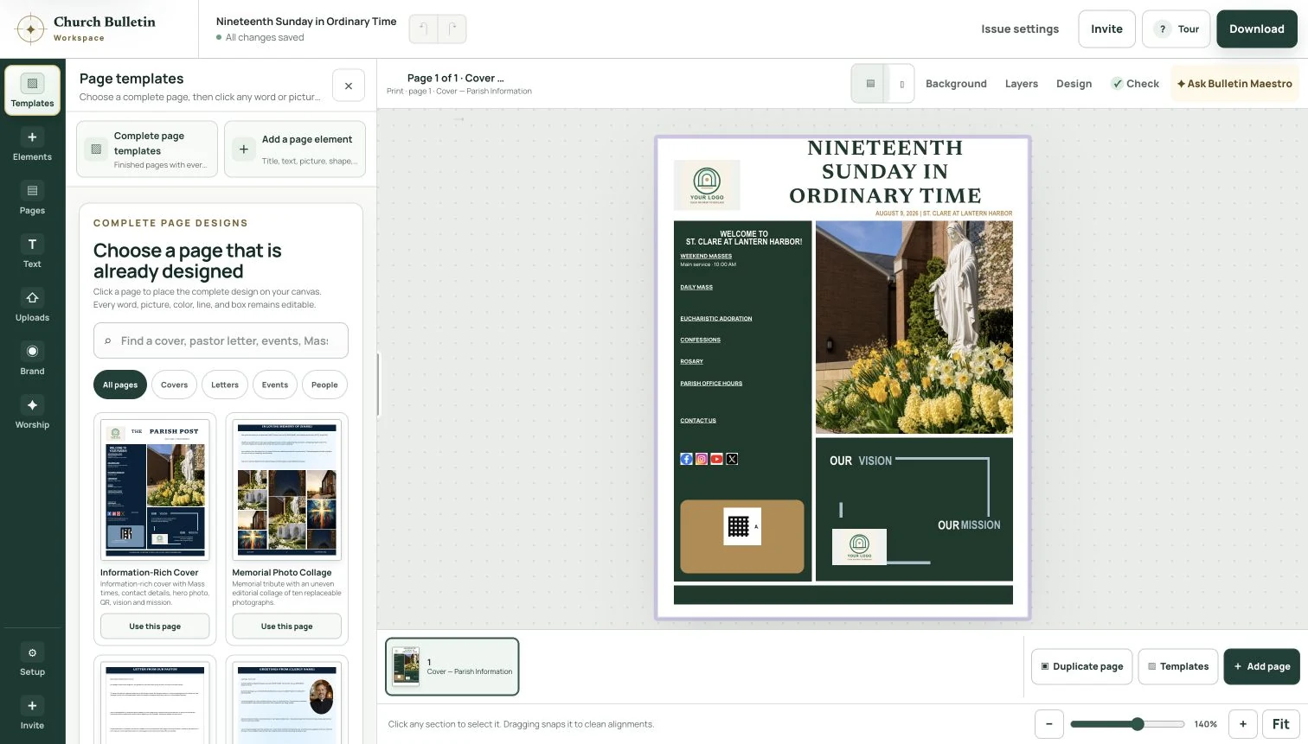Open the Templates sidebar panel
Image resolution: width=1308 pixels, height=744 pixels.
[x=32, y=91]
